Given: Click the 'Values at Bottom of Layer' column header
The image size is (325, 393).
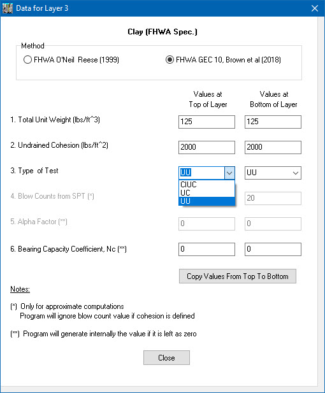Looking at the screenshot, I should tap(273, 99).
